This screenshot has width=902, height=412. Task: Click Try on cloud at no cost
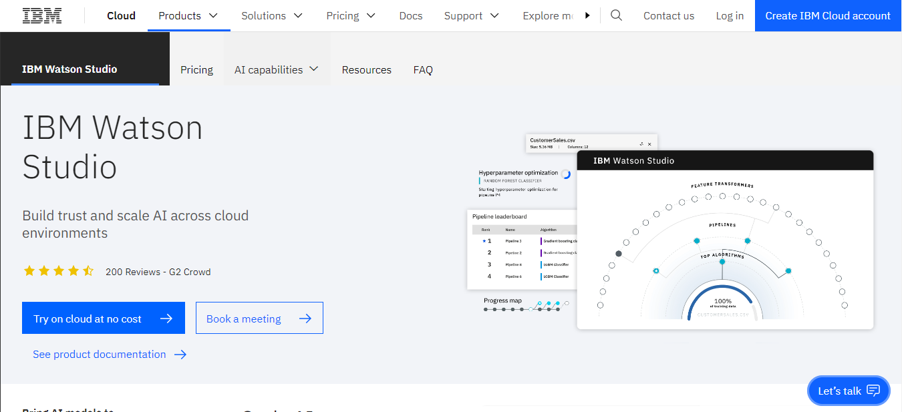(104, 318)
